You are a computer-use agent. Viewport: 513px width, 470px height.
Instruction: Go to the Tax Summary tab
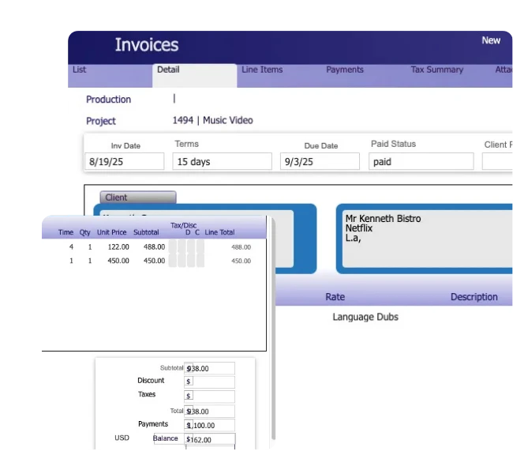click(447, 75)
